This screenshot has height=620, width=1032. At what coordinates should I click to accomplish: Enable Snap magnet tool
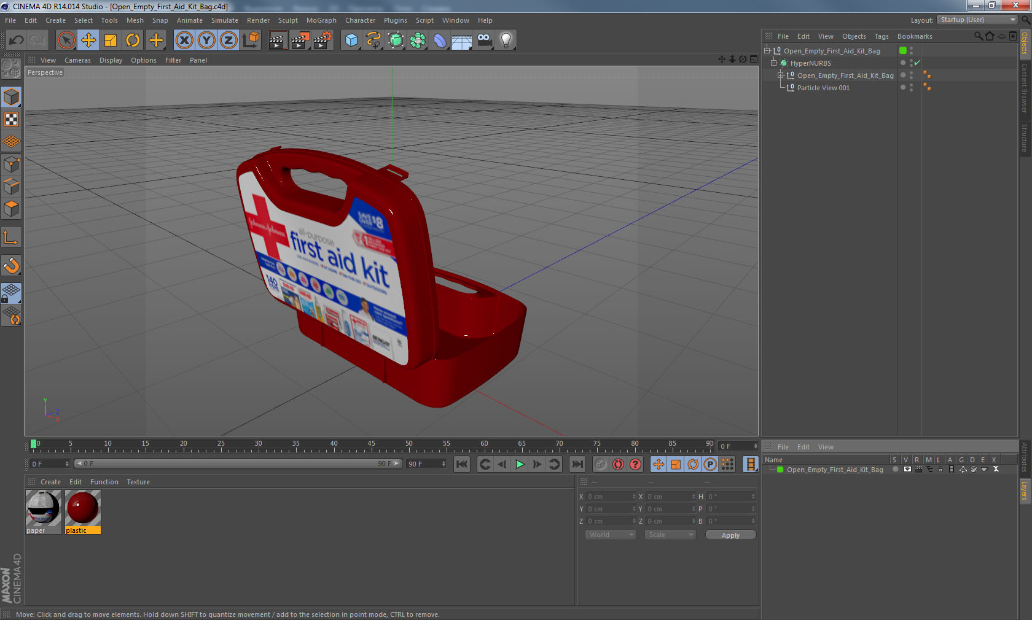11,266
